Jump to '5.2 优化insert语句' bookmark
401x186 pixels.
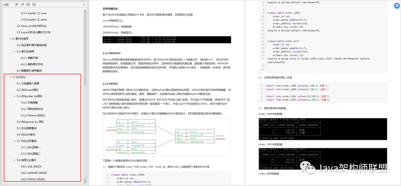pos(27,90)
